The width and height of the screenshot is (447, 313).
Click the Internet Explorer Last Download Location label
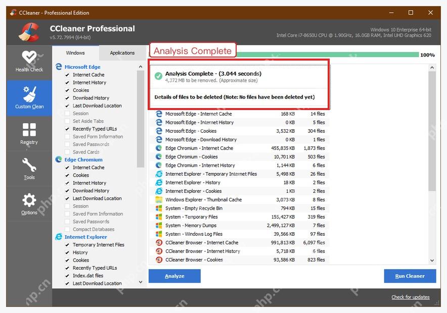coord(97,283)
